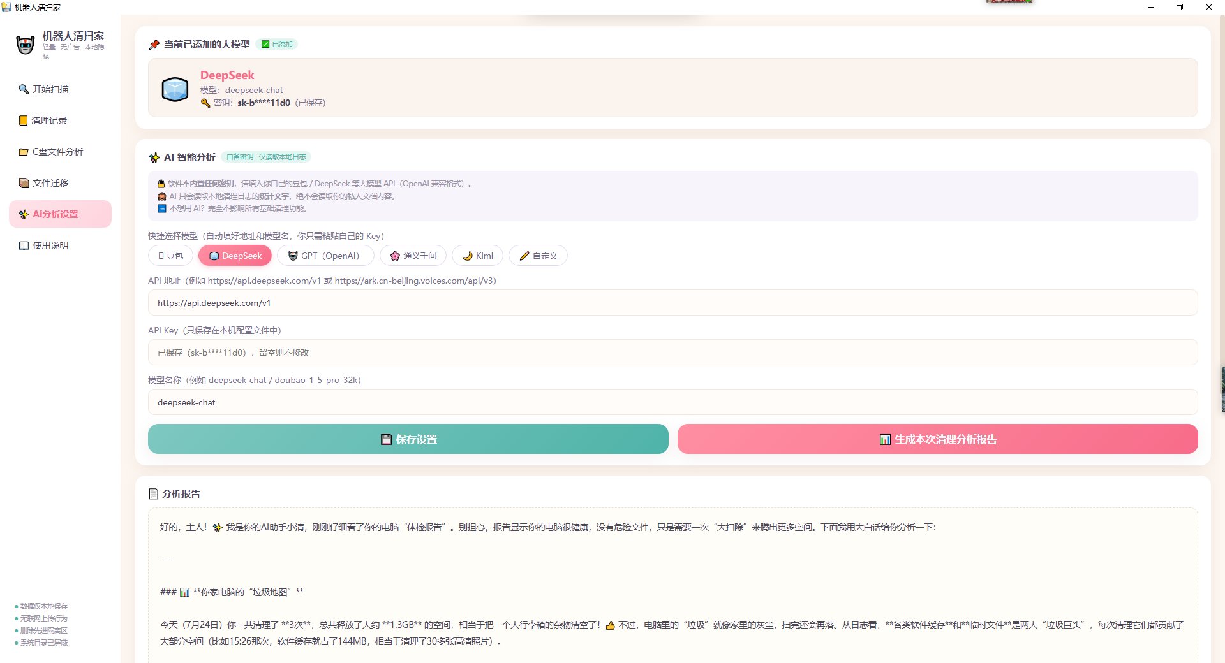Open the 开始扫描 sidebar page
Screen dimensions: 1225x663
coord(60,89)
